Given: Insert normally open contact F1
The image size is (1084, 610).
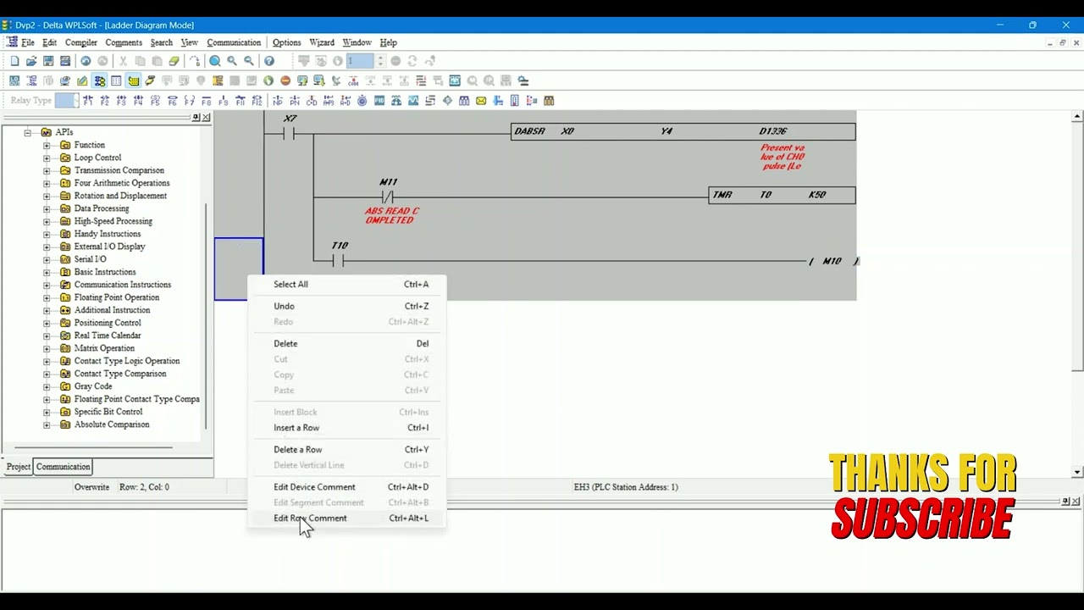Looking at the screenshot, I should [x=88, y=101].
